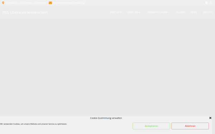Go to Startseite menu item
This screenshot has height=134, width=215.
coord(115,12)
